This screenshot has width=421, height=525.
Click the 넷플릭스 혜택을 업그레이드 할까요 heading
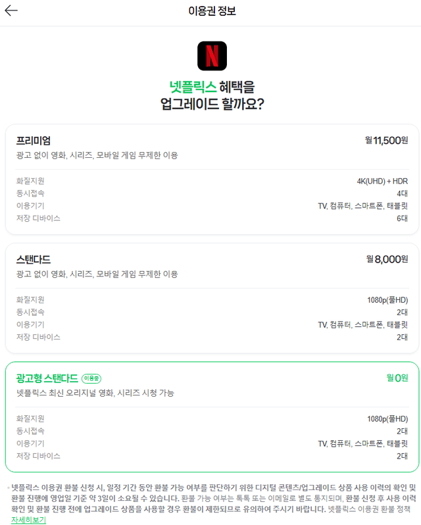pos(212,95)
